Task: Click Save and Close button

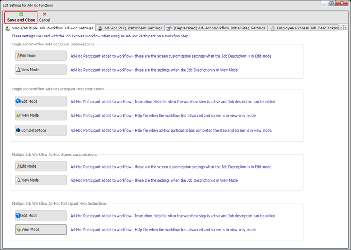Action: 21,17
